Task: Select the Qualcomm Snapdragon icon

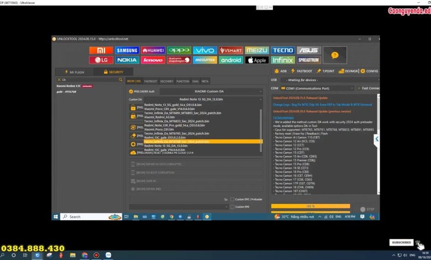Action: click(179, 60)
